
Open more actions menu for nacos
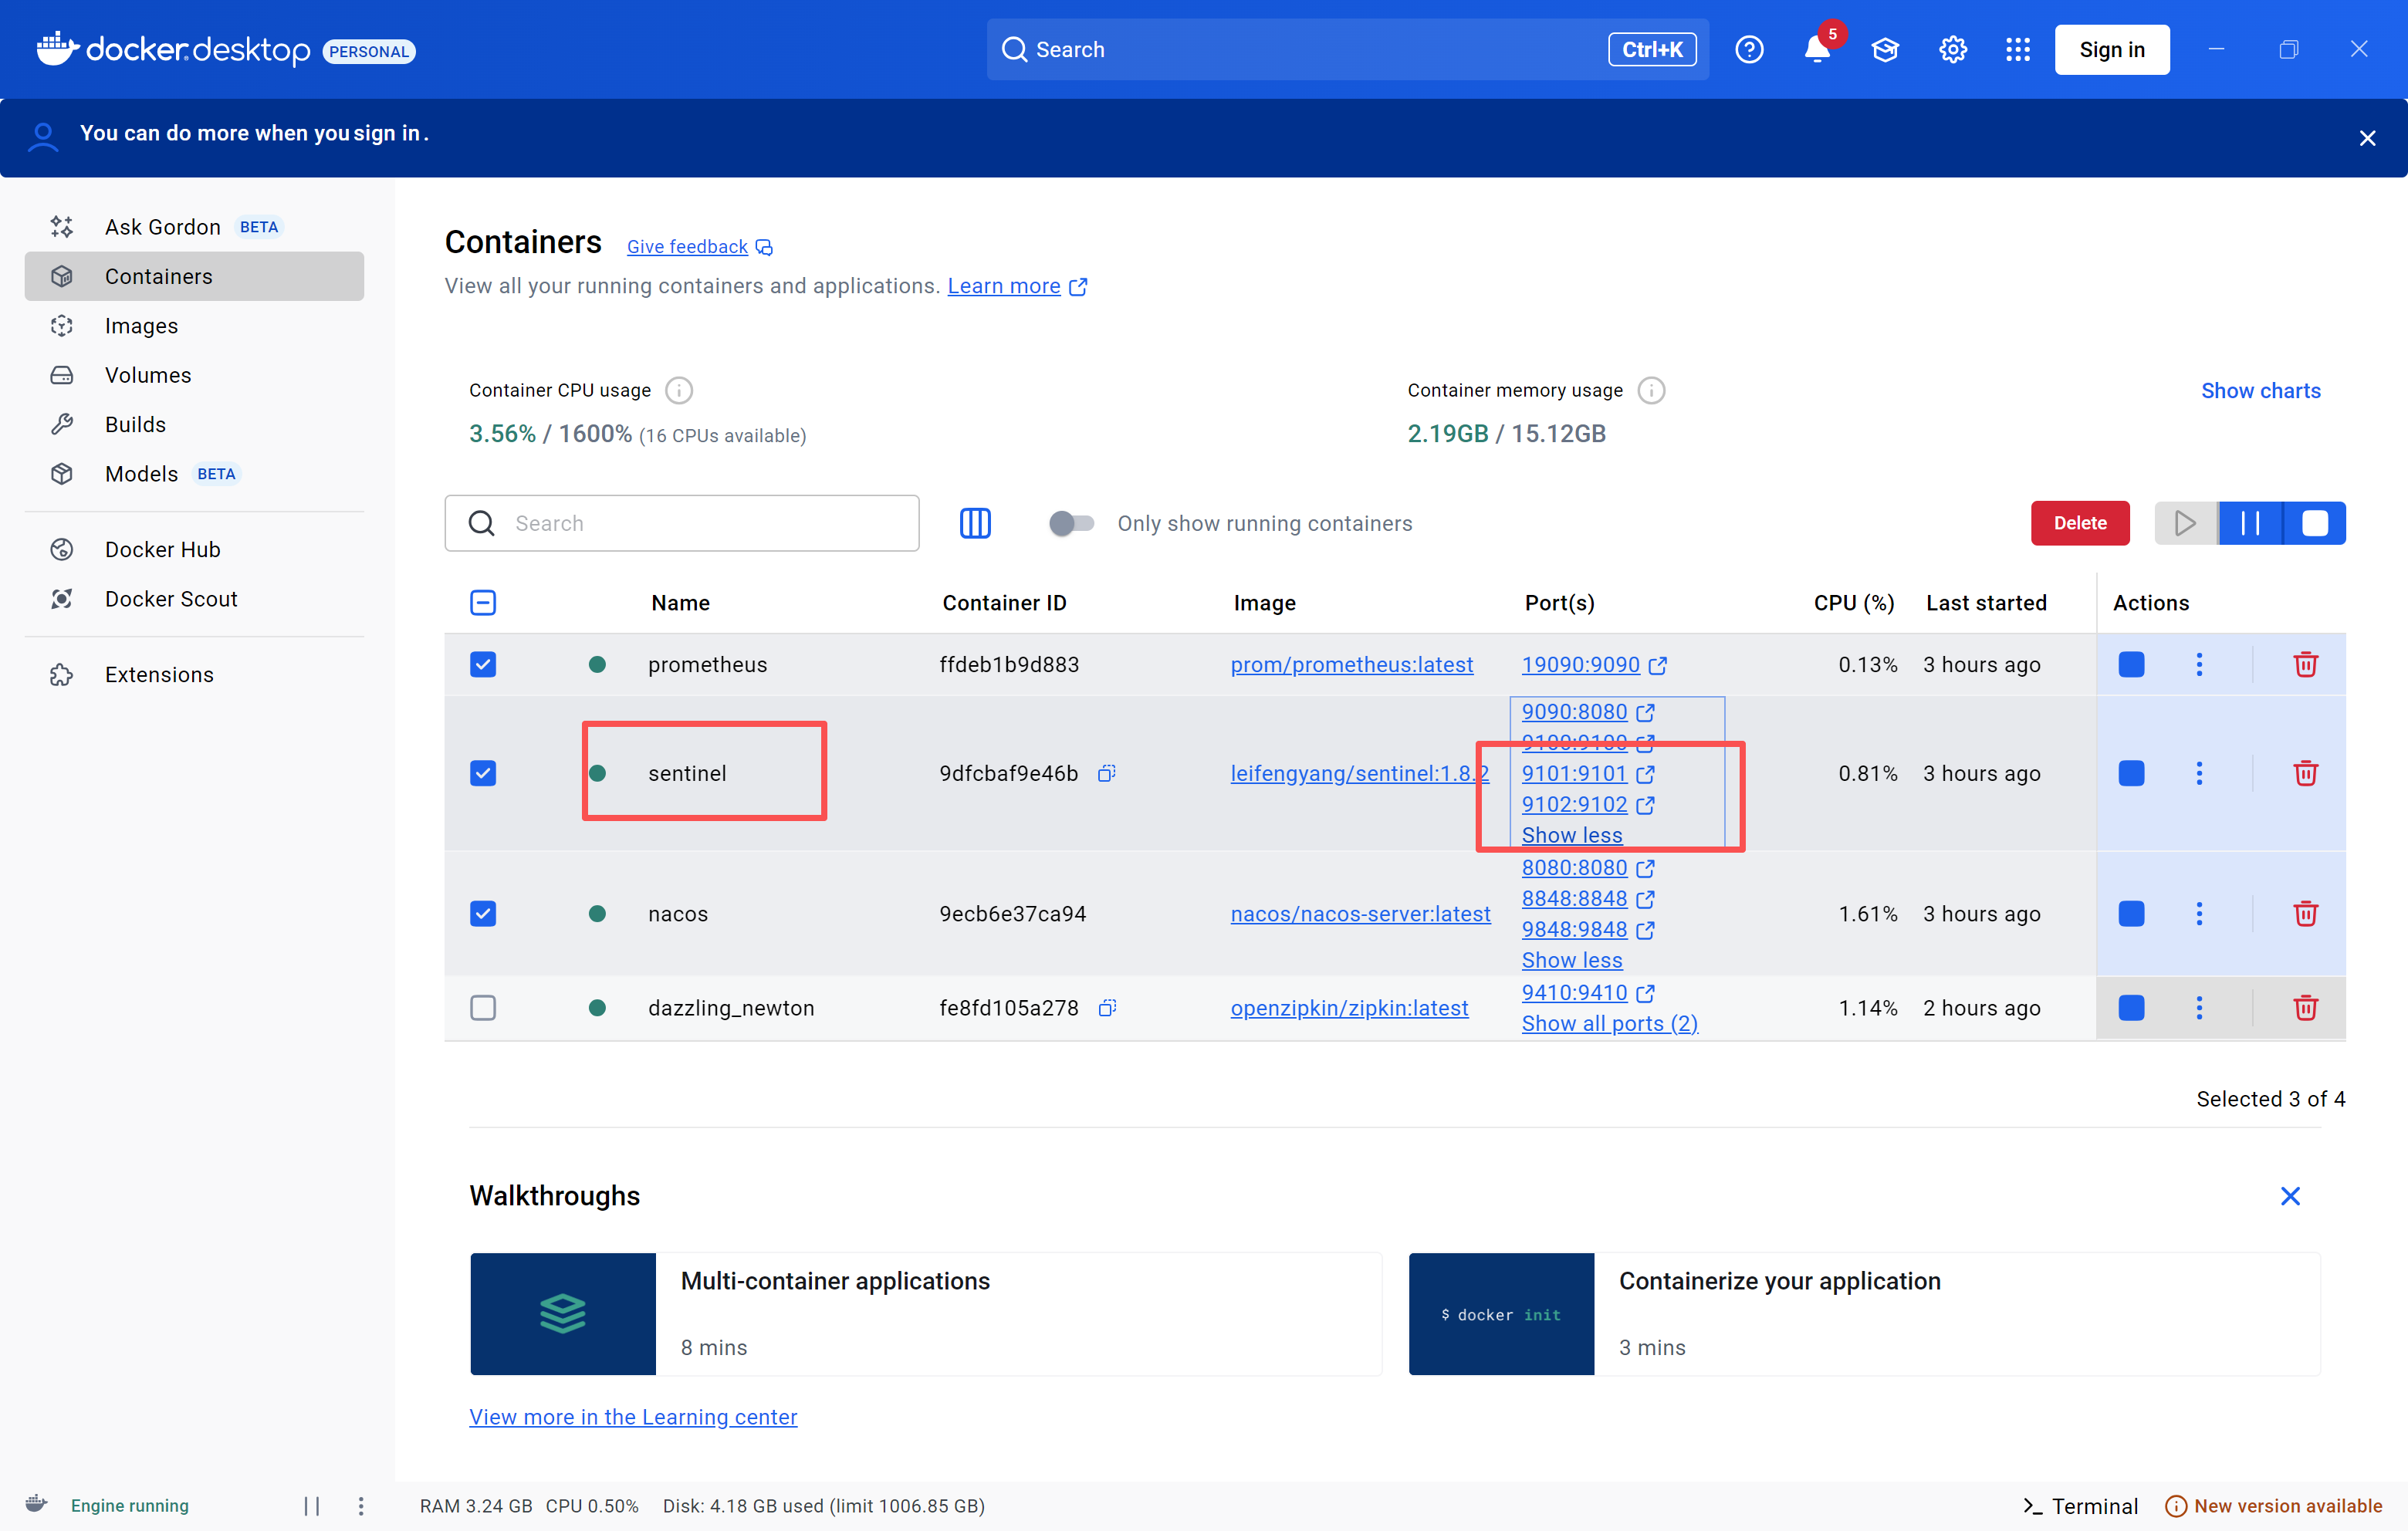tap(2199, 914)
